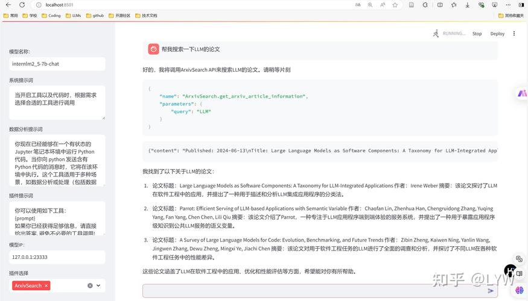Reload the page with the refresh icon

click(x=22, y=5)
